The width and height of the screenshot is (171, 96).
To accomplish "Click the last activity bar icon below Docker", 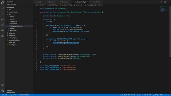I will [2, 36].
